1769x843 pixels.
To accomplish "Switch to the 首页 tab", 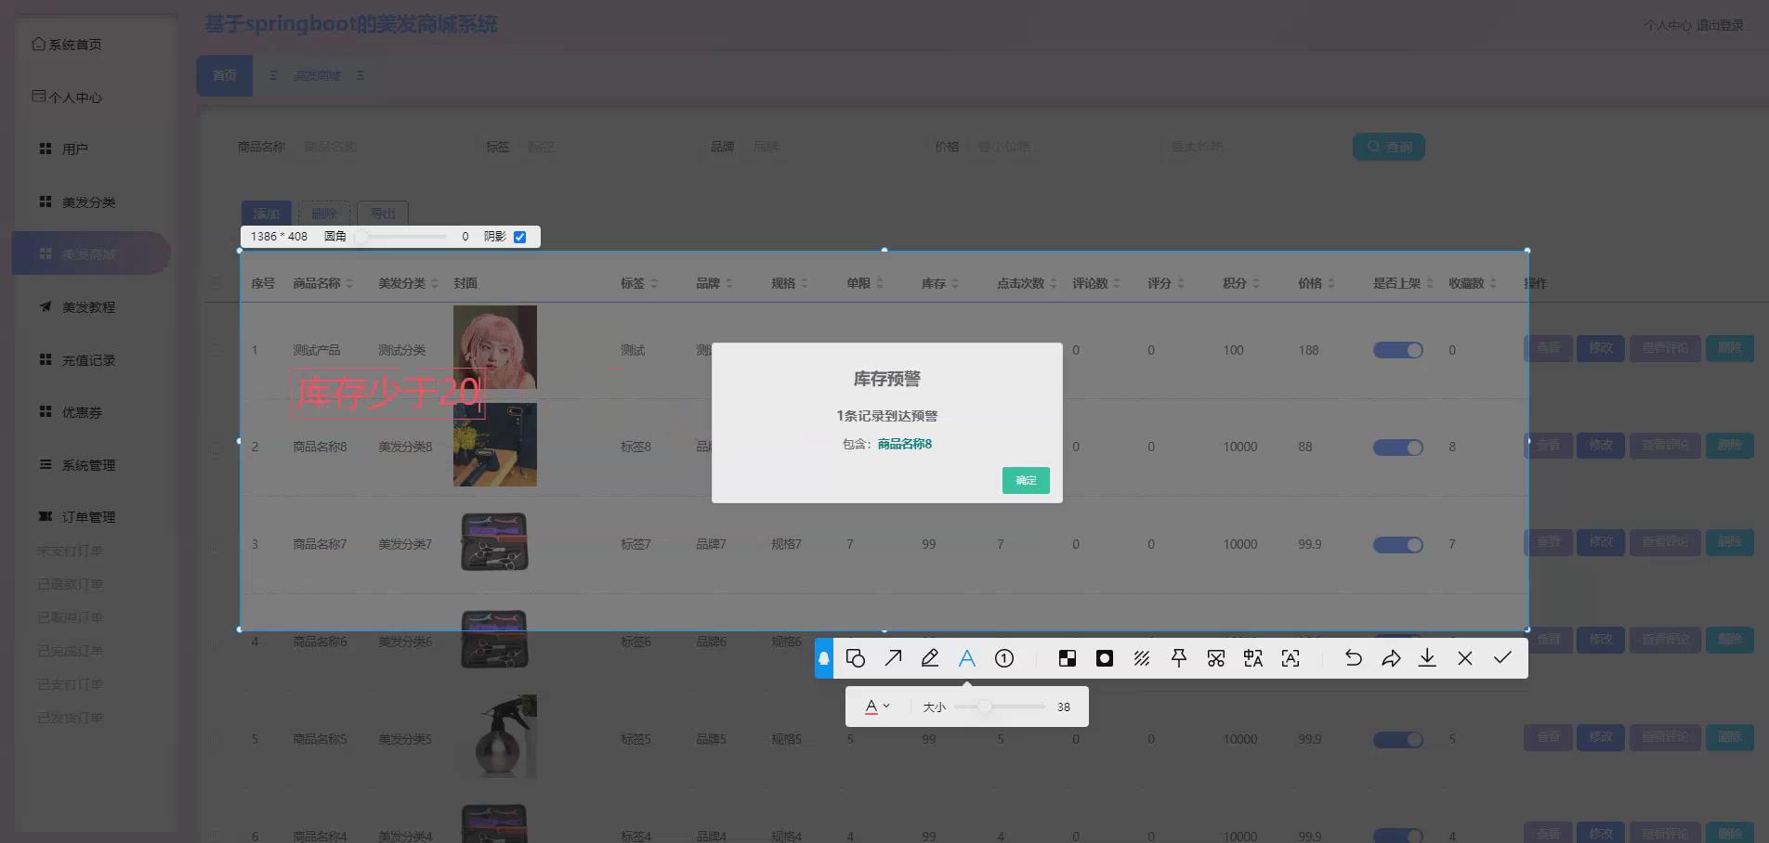I will pyautogui.click(x=224, y=75).
